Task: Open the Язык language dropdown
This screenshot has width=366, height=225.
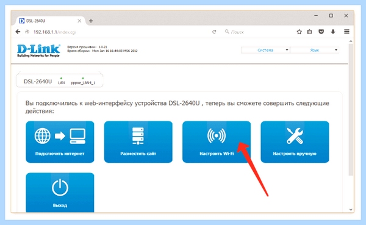Action: coord(315,50)
